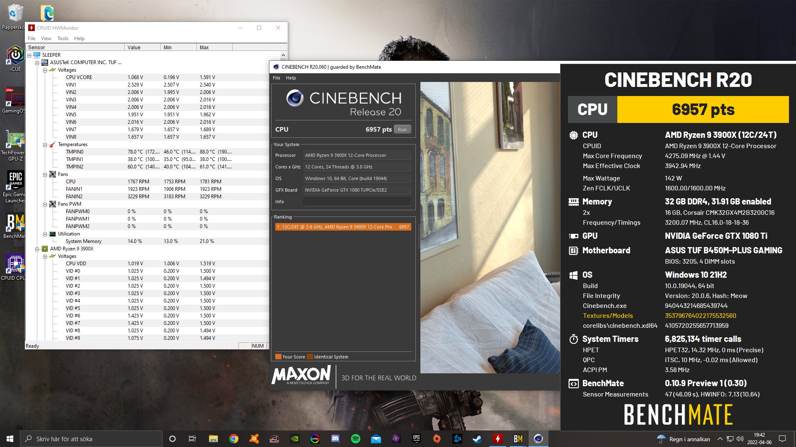Open the Cinebench Help menu
The image size is (796, 447).
click(x=291, y=78)
